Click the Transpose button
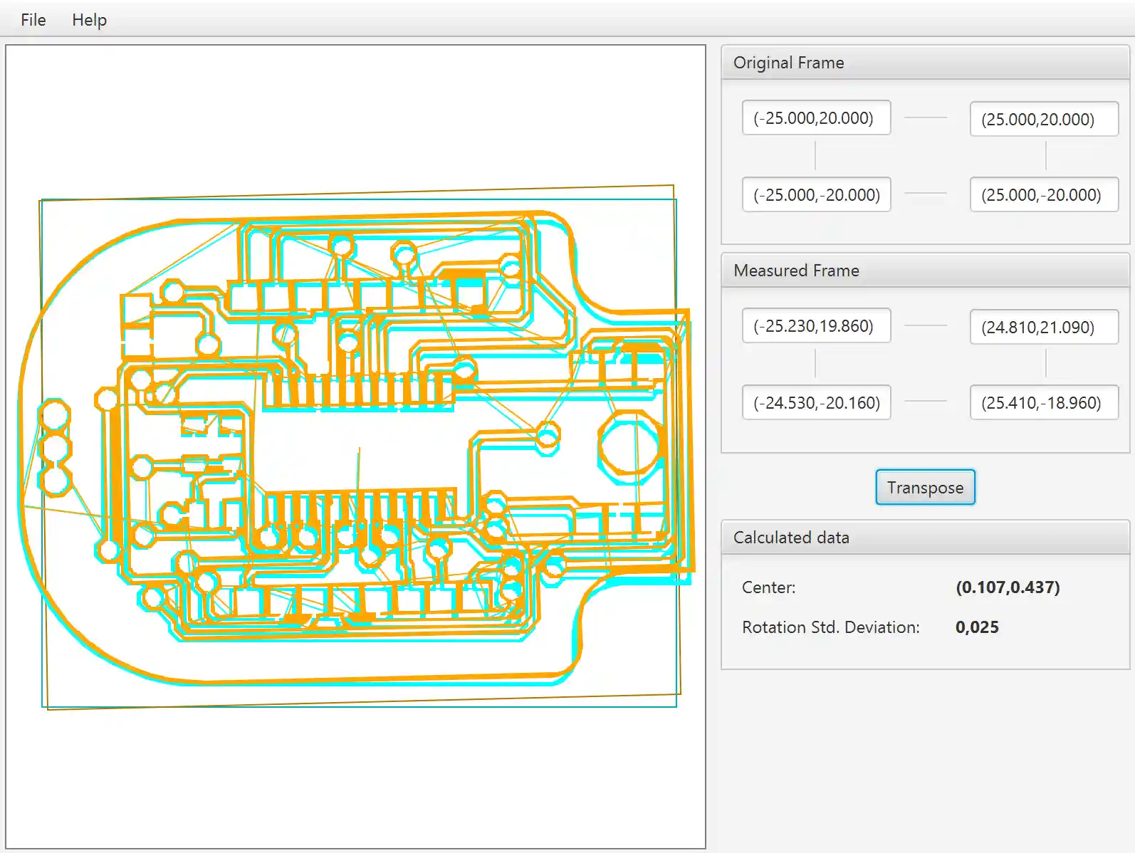This screenshot has height=853, width=1135. click(x=924, y=488)
